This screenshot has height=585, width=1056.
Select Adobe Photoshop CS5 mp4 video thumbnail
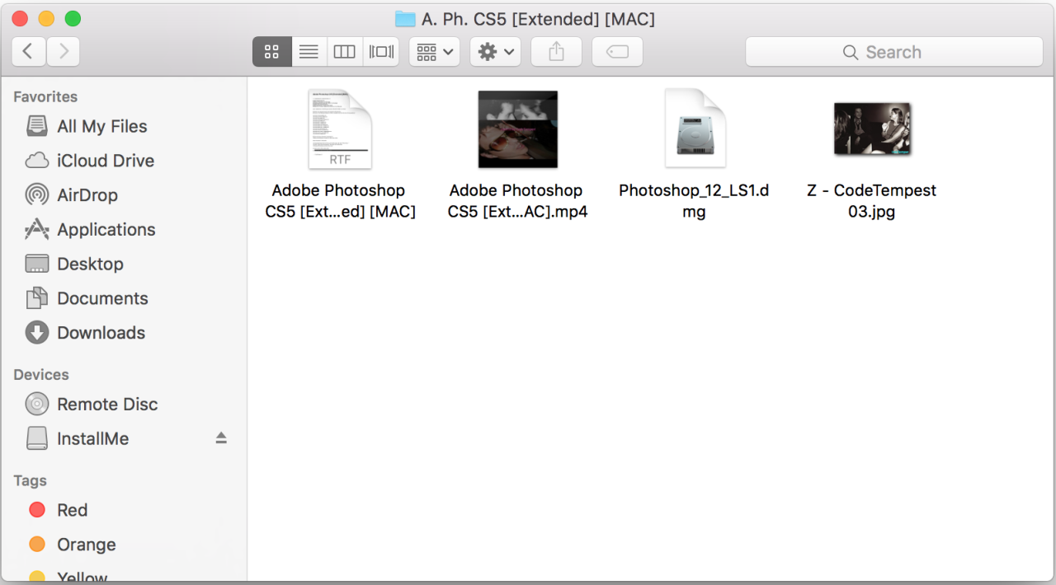pyautogui.click(x=518, y=129)
